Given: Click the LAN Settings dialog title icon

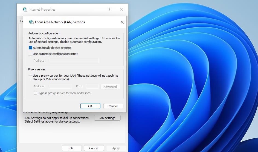Looking at the screenshot, I should (31, 22).
